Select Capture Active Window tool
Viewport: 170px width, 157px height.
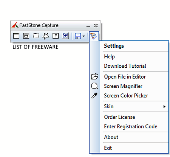click(16, 36)
